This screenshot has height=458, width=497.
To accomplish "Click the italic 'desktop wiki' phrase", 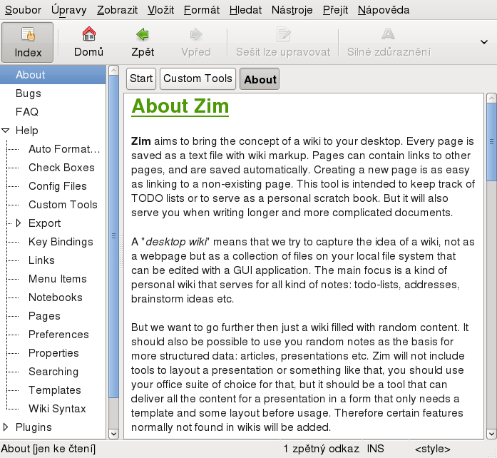I will pyautogui.click(x=176, y=242).
